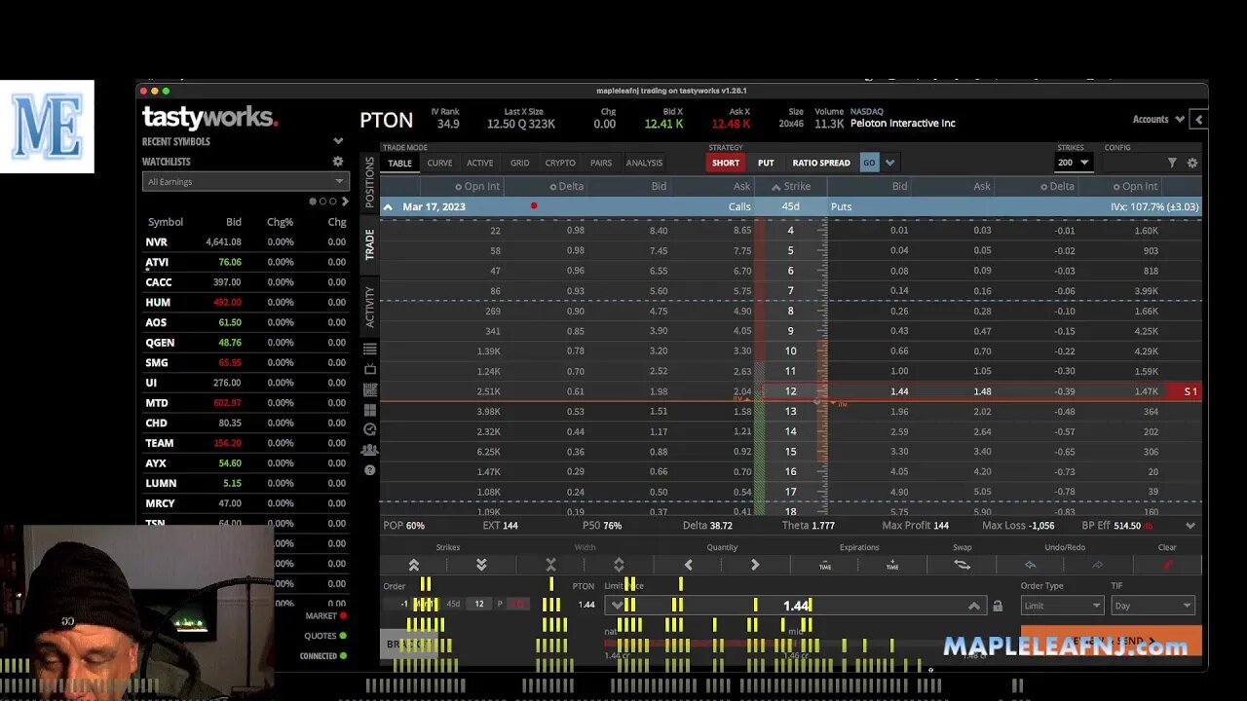This screenshot has width=1247, height=701.
Task: Open TIF Day dropdown
Action: [x=1153, y=606]
